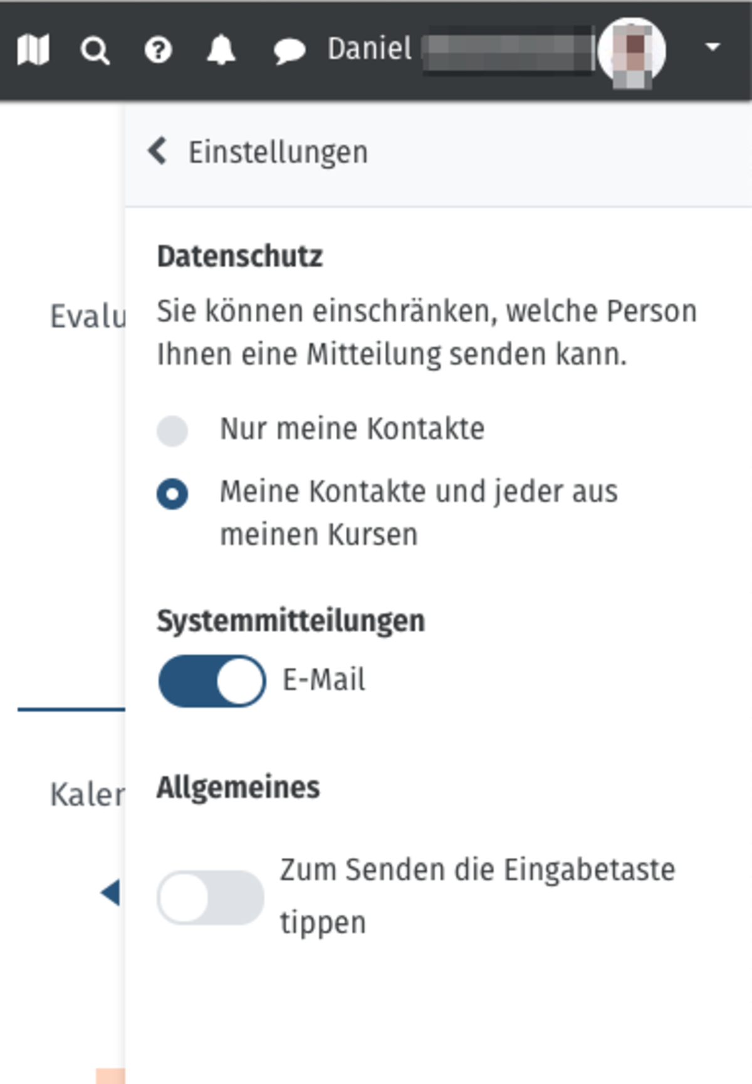Click the 'Nur meine Kontakte' label text
Viewport: 752px width, 1084px height.
[352, 429]
